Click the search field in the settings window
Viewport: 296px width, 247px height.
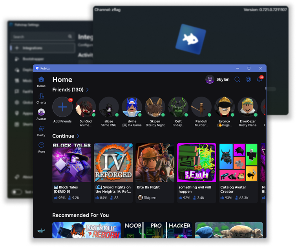coord(42,37)
